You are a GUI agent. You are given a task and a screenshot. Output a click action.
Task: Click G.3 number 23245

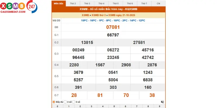pyautogui.click(x=113, y=58)
